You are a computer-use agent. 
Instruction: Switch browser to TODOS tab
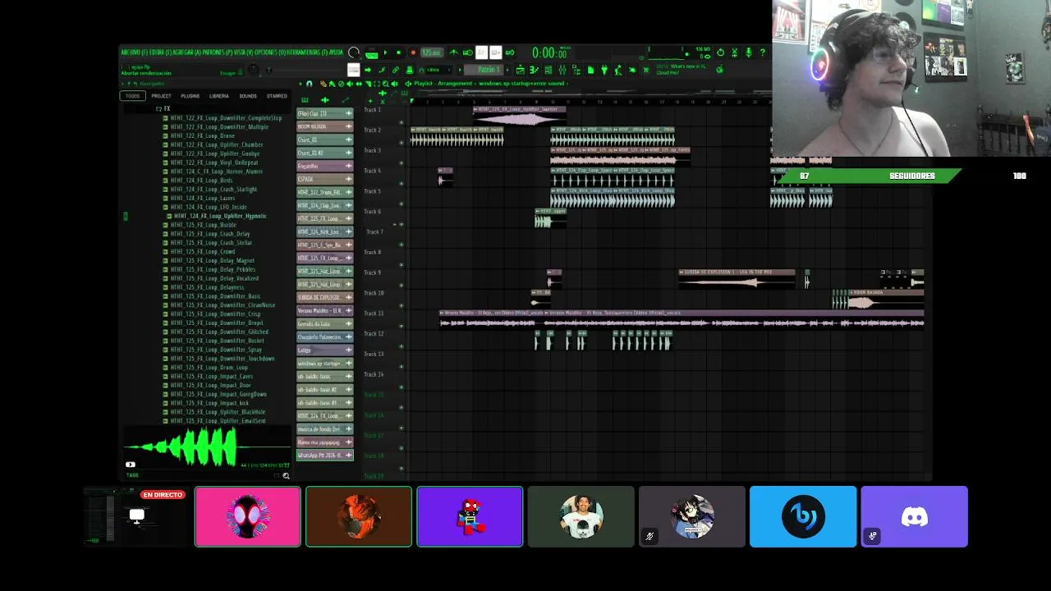[x=132, y=96]
